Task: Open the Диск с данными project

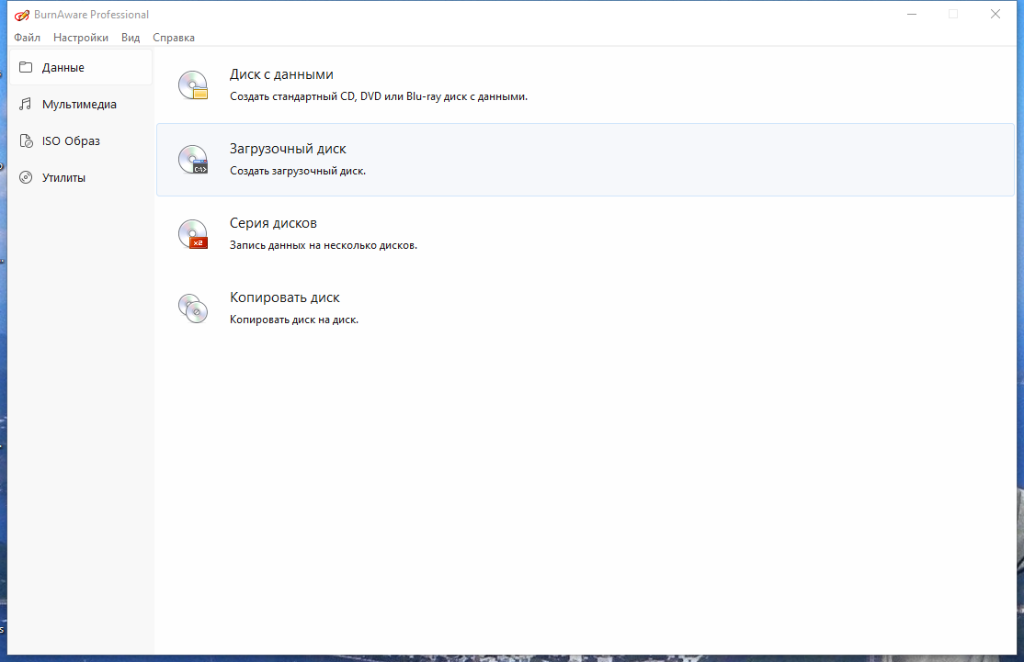Action: click(586, 85)
